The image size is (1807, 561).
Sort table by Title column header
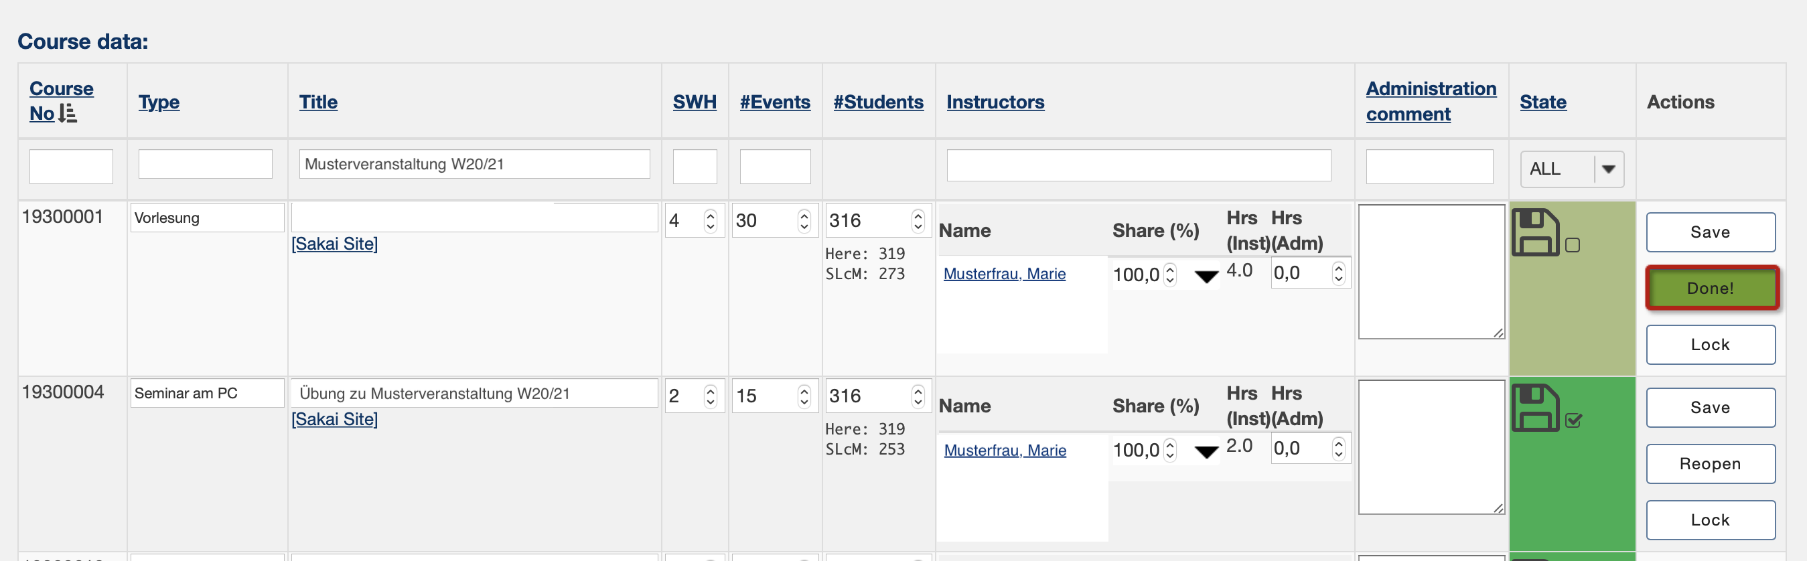[317, 102]
